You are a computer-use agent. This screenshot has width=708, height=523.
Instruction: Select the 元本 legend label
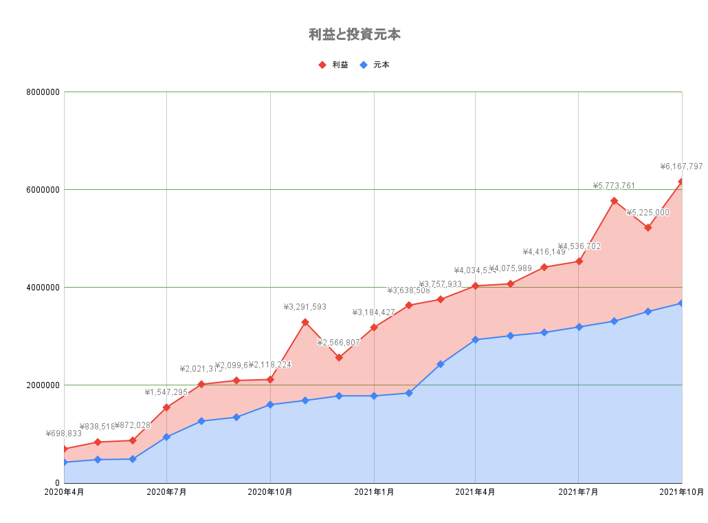click(x=381, y=65)
